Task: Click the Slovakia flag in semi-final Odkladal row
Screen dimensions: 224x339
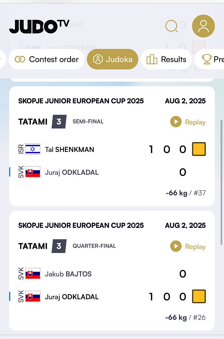Action: tap(33, 172)
